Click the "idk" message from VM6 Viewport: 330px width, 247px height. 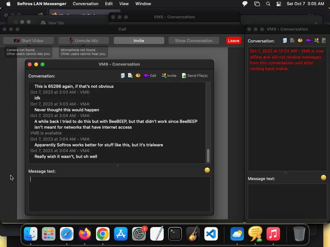[37, 98]
